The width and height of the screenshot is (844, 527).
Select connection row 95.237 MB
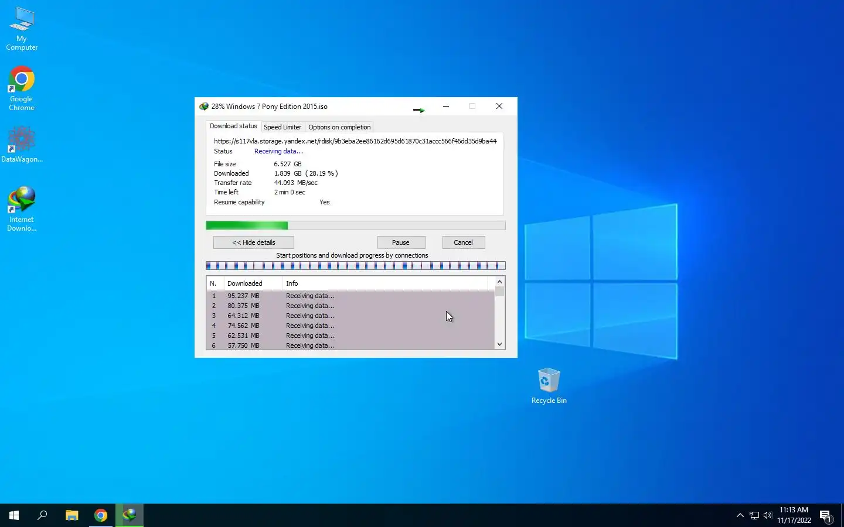pyautogui.click(x=350, y=296)
